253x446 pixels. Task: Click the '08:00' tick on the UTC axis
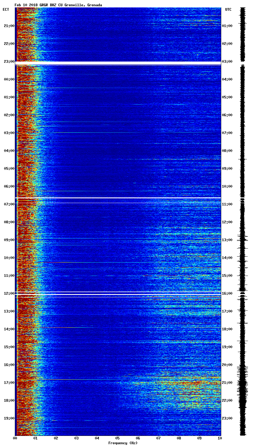[227, 151]
